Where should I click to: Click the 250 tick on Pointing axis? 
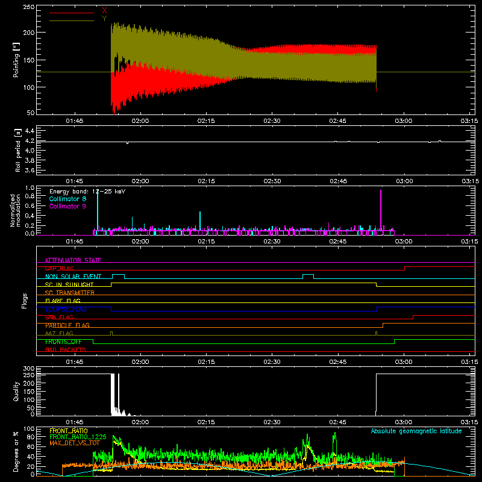29,7
